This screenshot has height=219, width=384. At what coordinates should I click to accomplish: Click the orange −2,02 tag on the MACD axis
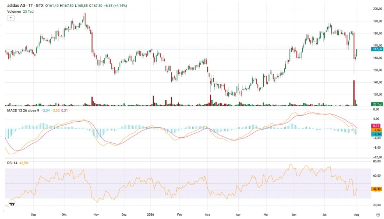(376, 130)
